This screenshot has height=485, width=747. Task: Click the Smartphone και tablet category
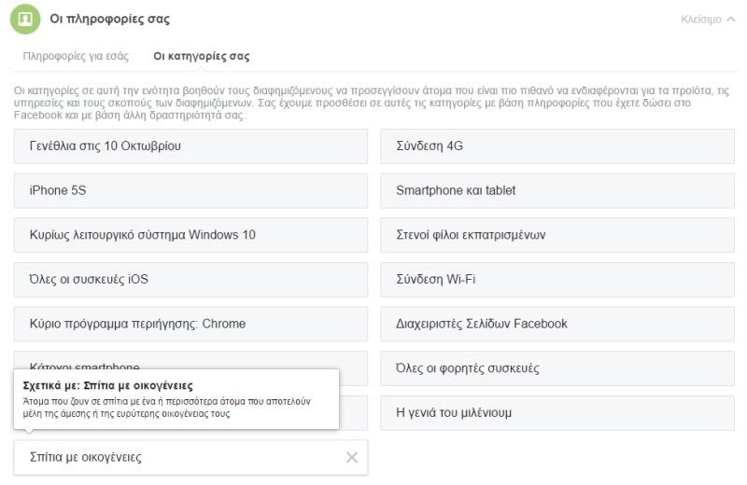(557, 190)
